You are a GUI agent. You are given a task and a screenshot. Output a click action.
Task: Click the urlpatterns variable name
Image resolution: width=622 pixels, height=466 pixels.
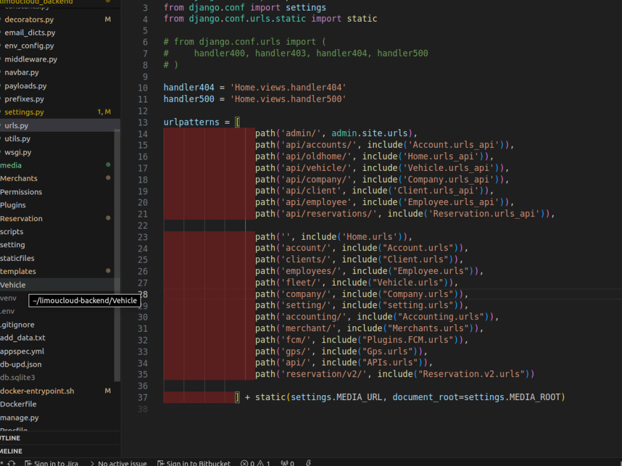[x=191, y=122]
